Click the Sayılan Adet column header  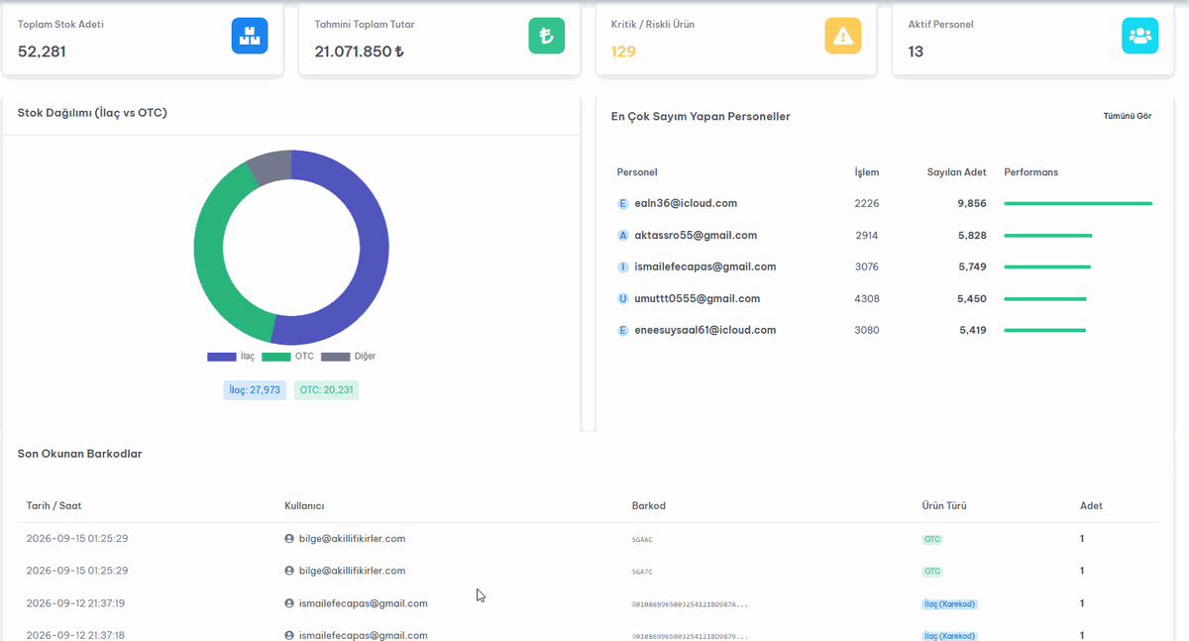coord(957,172)
